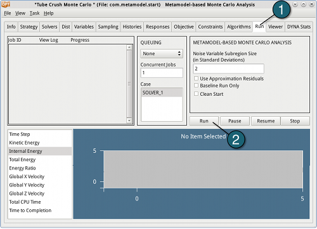Select the Responses tab

tap(158, 27)
